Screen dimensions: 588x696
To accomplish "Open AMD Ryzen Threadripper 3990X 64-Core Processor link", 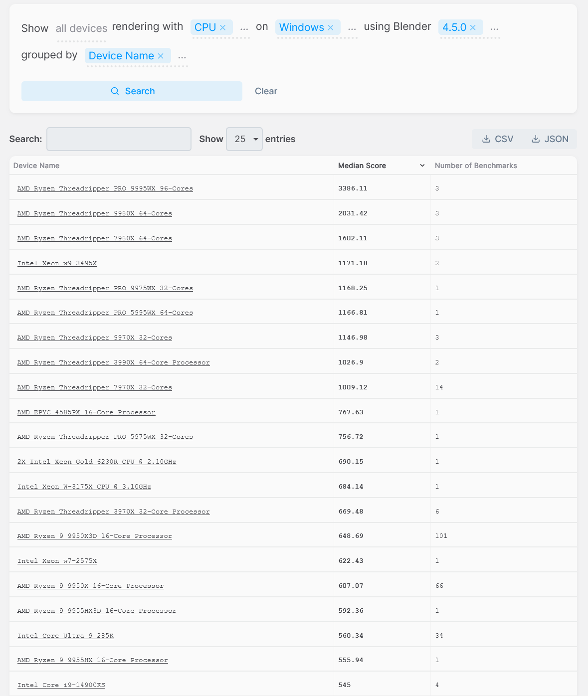I will [114, 362].
